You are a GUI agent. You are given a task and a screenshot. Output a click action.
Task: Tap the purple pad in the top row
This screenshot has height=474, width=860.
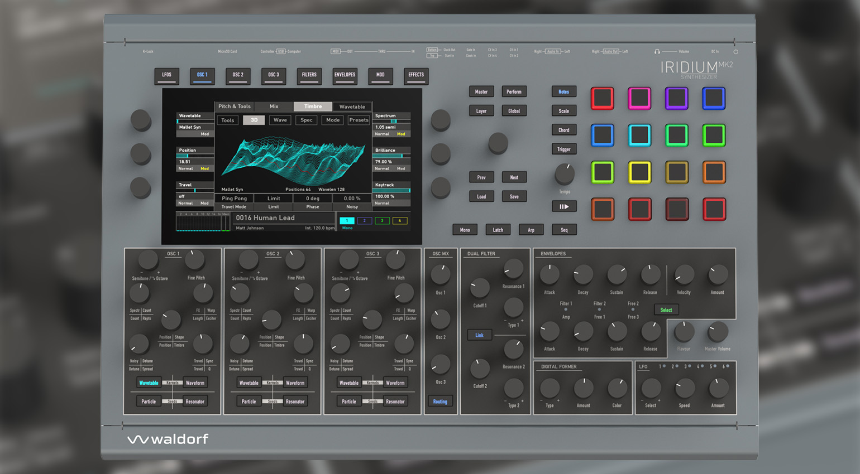pyautogui.click(x=676, y=99)
